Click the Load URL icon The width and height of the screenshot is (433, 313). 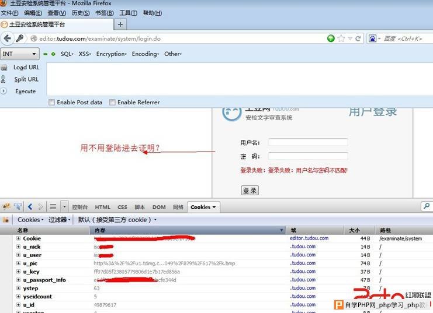click(4, 68)
